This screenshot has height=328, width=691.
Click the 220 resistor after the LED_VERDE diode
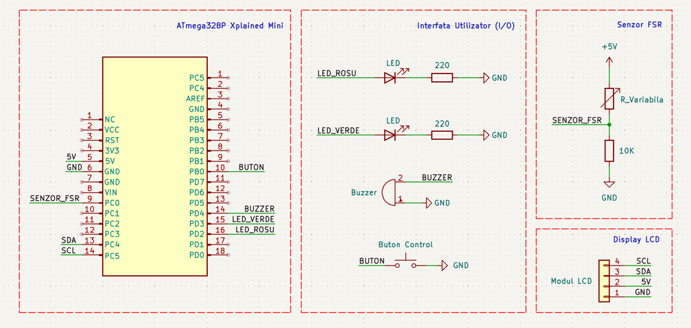pos(442,135)
